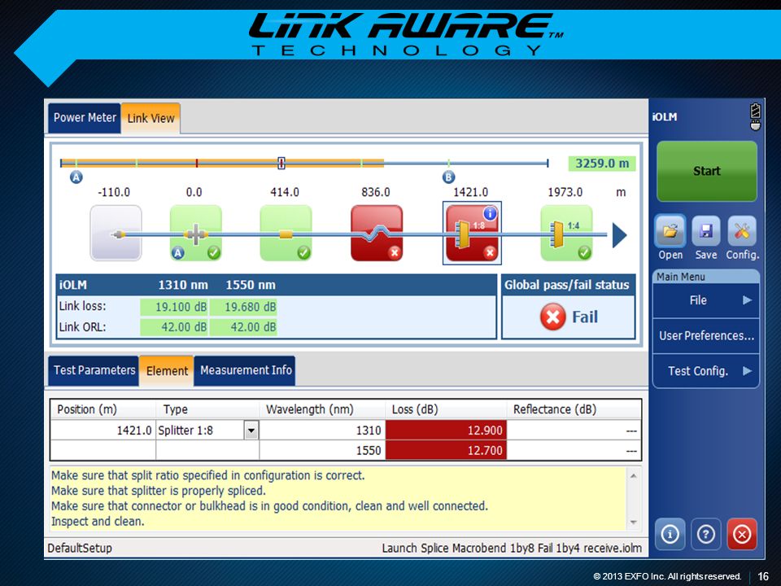Screen dimensions: 781x586
Task: Open the help question mark button
Action: [706, 534]
